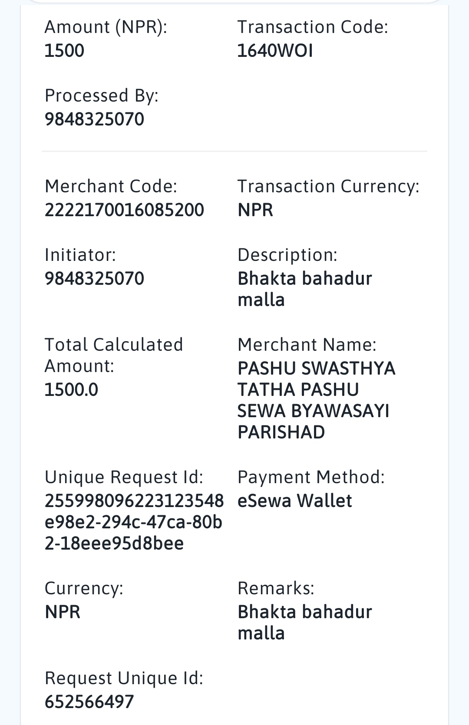This screenshot has width=469, height=725.
Task: Tap the Merchant Name label
Action: [307, 345]
